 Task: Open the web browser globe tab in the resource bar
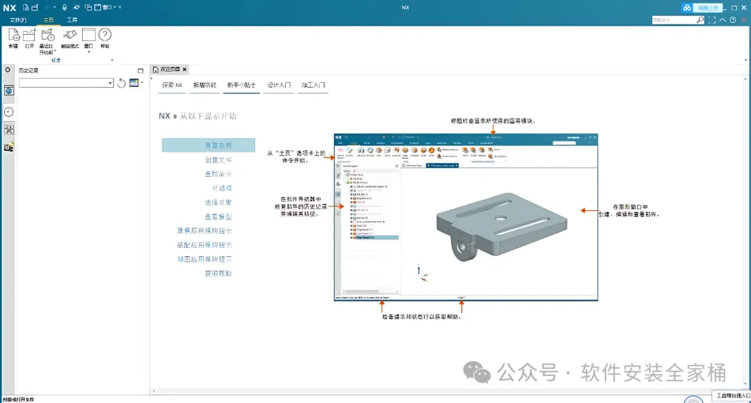8,90
